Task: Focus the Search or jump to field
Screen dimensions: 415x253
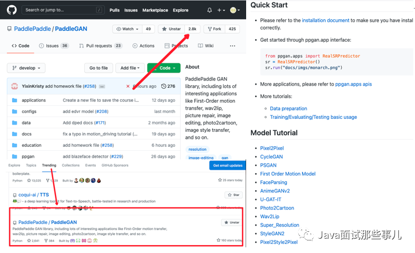Action: click(63, 10)
